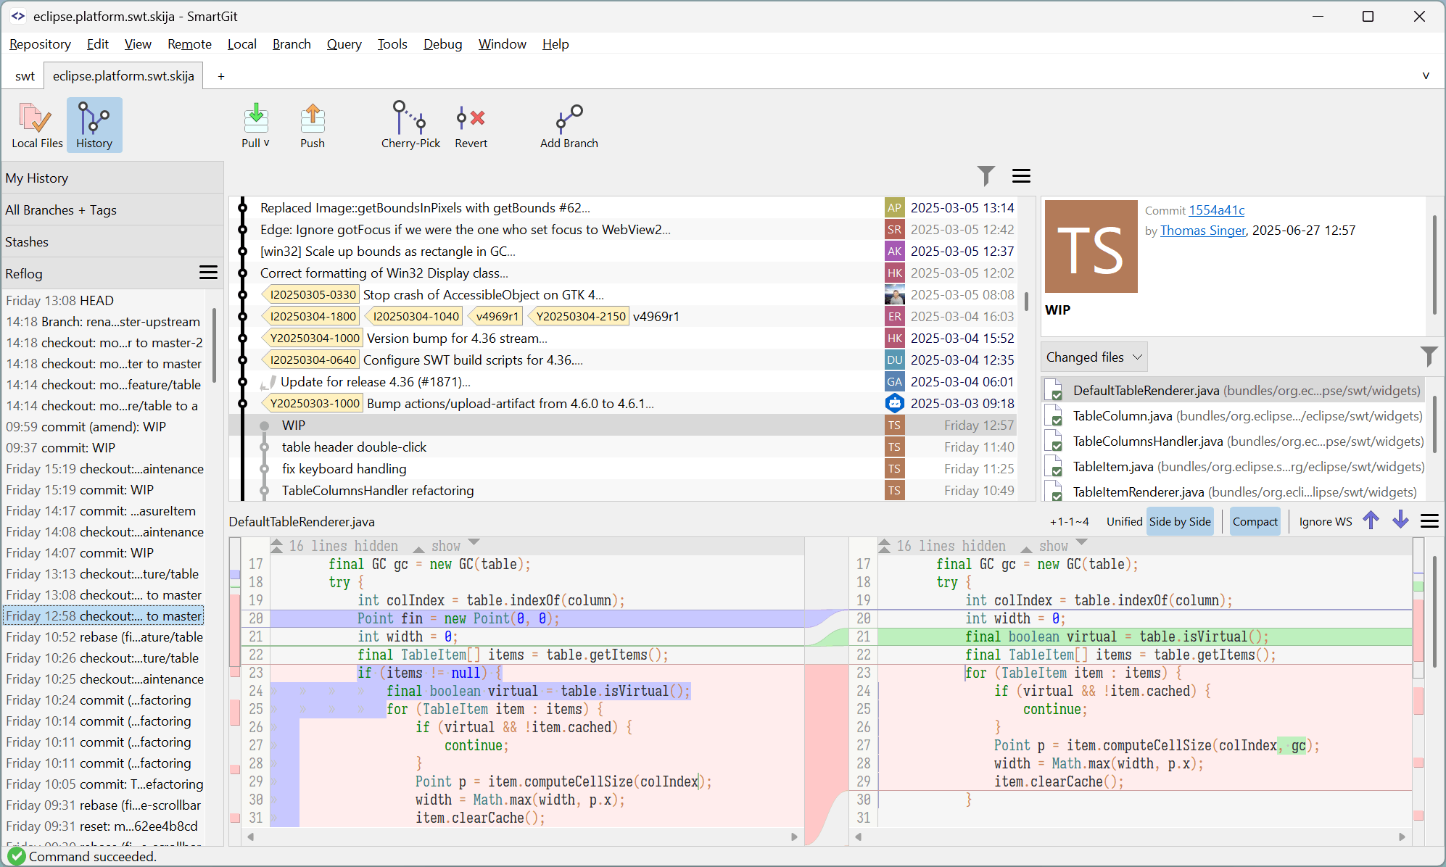The width and height of the screenshot is (1446, 867).
Task: Open Add Branch from the toolbar
Action: (x=568, y=125)
